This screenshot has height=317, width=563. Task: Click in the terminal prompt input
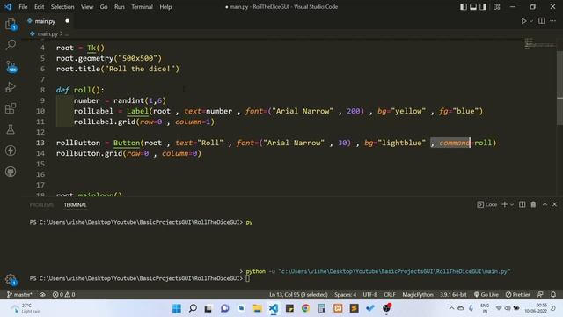pos(247,278)
